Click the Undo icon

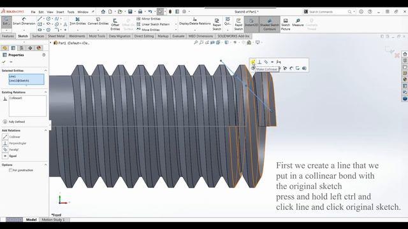coord(150,11)
